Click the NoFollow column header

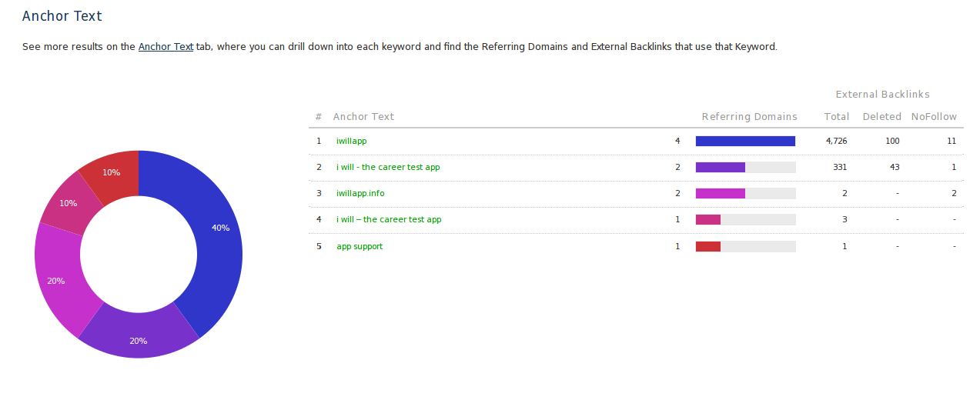(934, 117)
